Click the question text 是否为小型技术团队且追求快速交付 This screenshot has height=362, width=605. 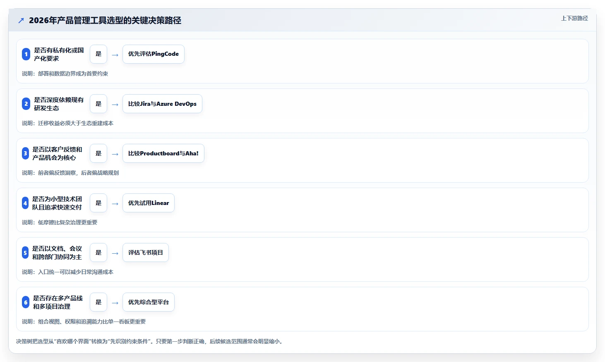click(x=57, y=203)
